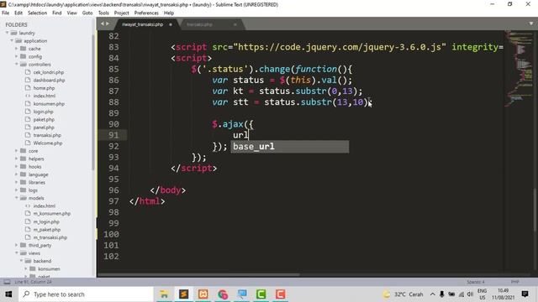Open paket.php controller file
538x302 pixels.
click(44, 119)
